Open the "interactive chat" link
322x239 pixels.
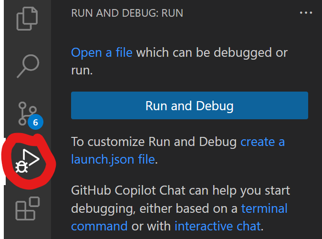click(x=217, y=225)
